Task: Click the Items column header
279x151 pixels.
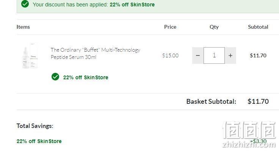Action: [x=23, y=27]
